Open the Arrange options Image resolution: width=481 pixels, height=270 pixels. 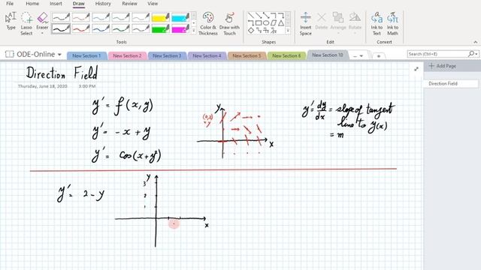(338, 21)
